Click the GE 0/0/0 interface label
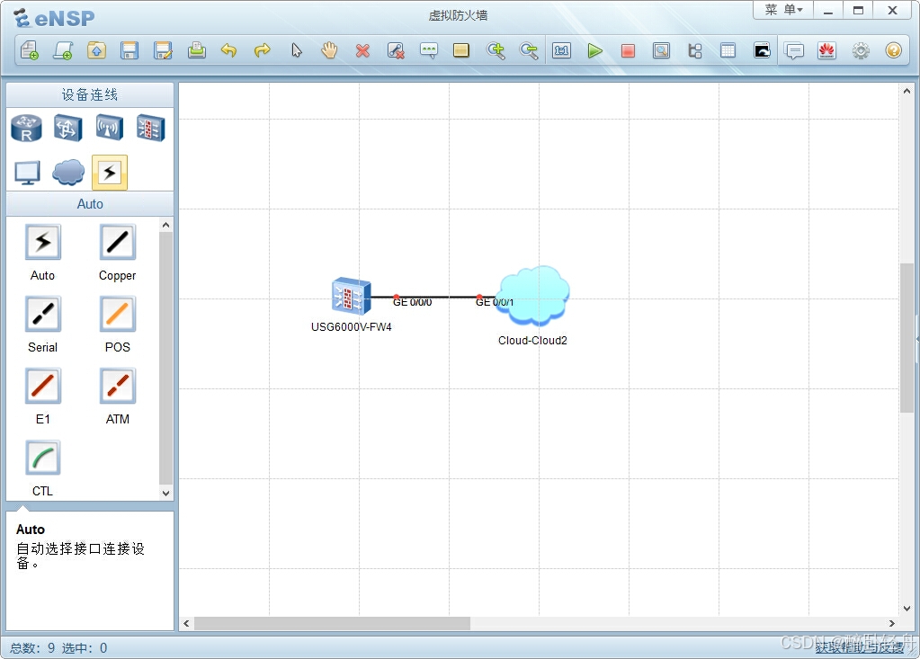 click(413, 302)
